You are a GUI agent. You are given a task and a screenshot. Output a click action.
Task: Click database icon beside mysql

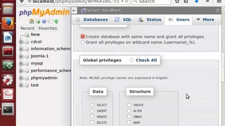pos(27,64)
